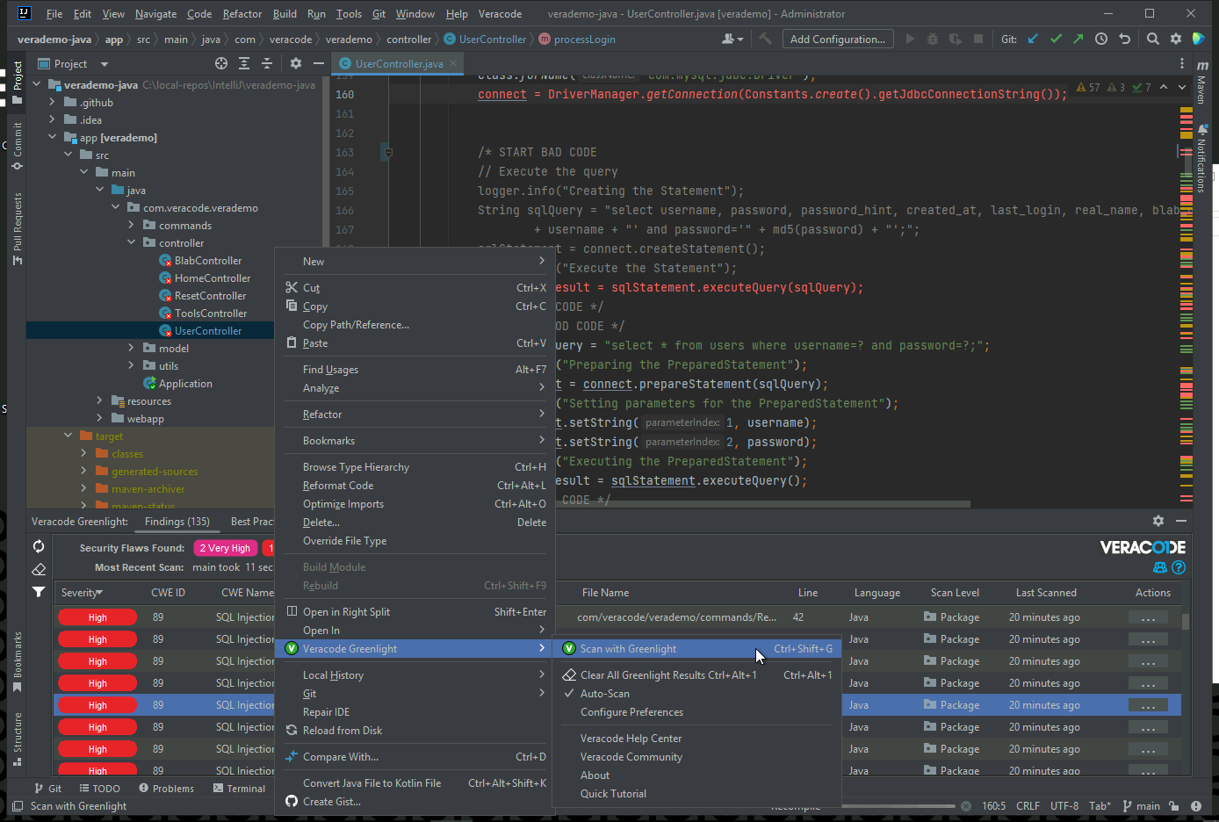
Task: Open the Terminal tool window button
Action: [x=240, y=789]
